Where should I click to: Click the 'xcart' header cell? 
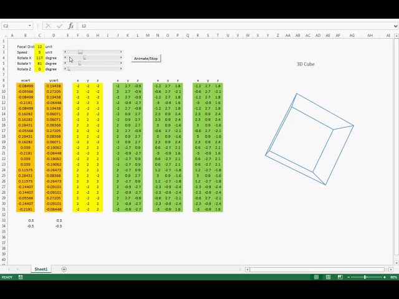(x=26, y=80)
